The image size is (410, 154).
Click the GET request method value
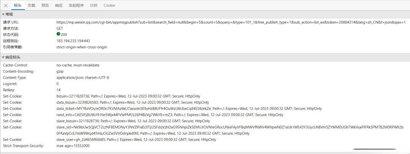(x=60, y=28)
